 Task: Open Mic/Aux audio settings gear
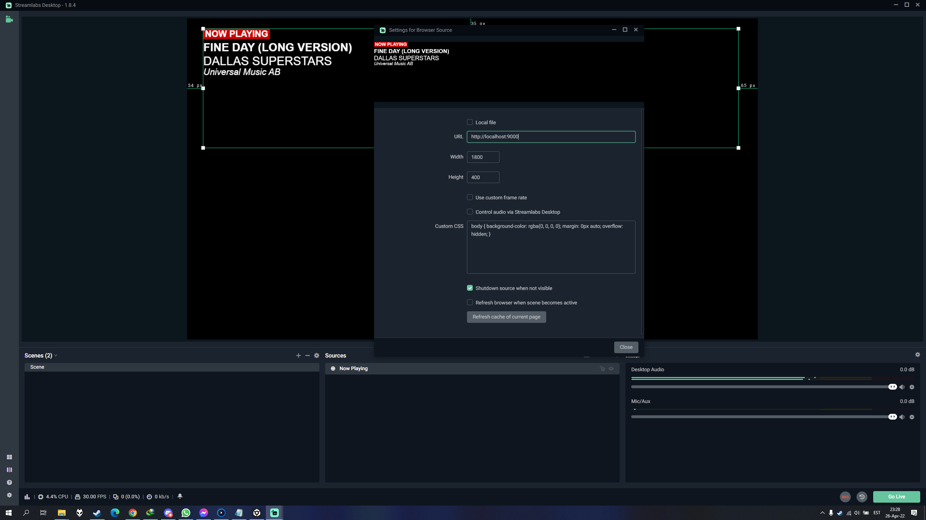(912, 417)
